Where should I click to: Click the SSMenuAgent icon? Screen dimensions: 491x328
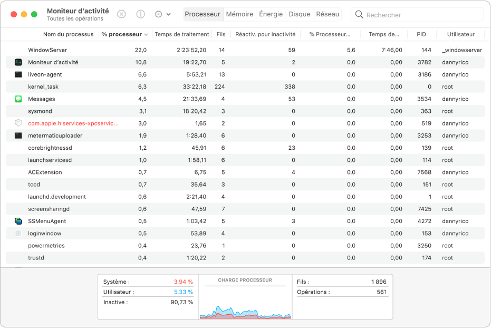18,221
